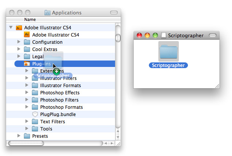Collapse the Adobe Illustrator CS4 folder
Viewport: 232px width, 156px height.
11,27
